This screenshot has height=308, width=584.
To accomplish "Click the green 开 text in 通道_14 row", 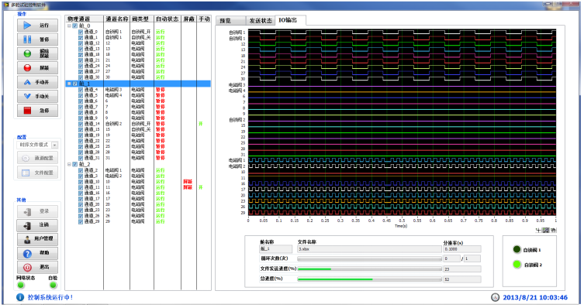I will (x=200, y=124).
